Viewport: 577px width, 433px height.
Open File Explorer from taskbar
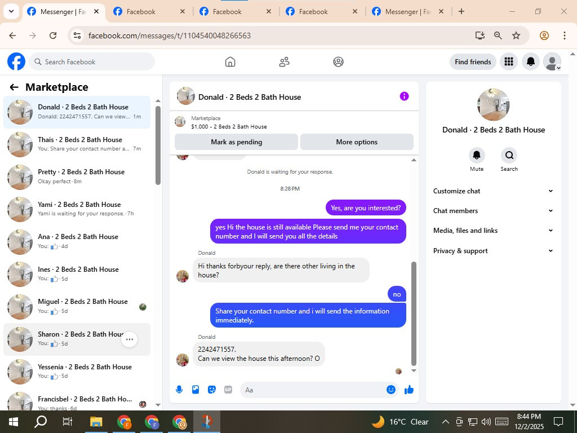point(96,422)
